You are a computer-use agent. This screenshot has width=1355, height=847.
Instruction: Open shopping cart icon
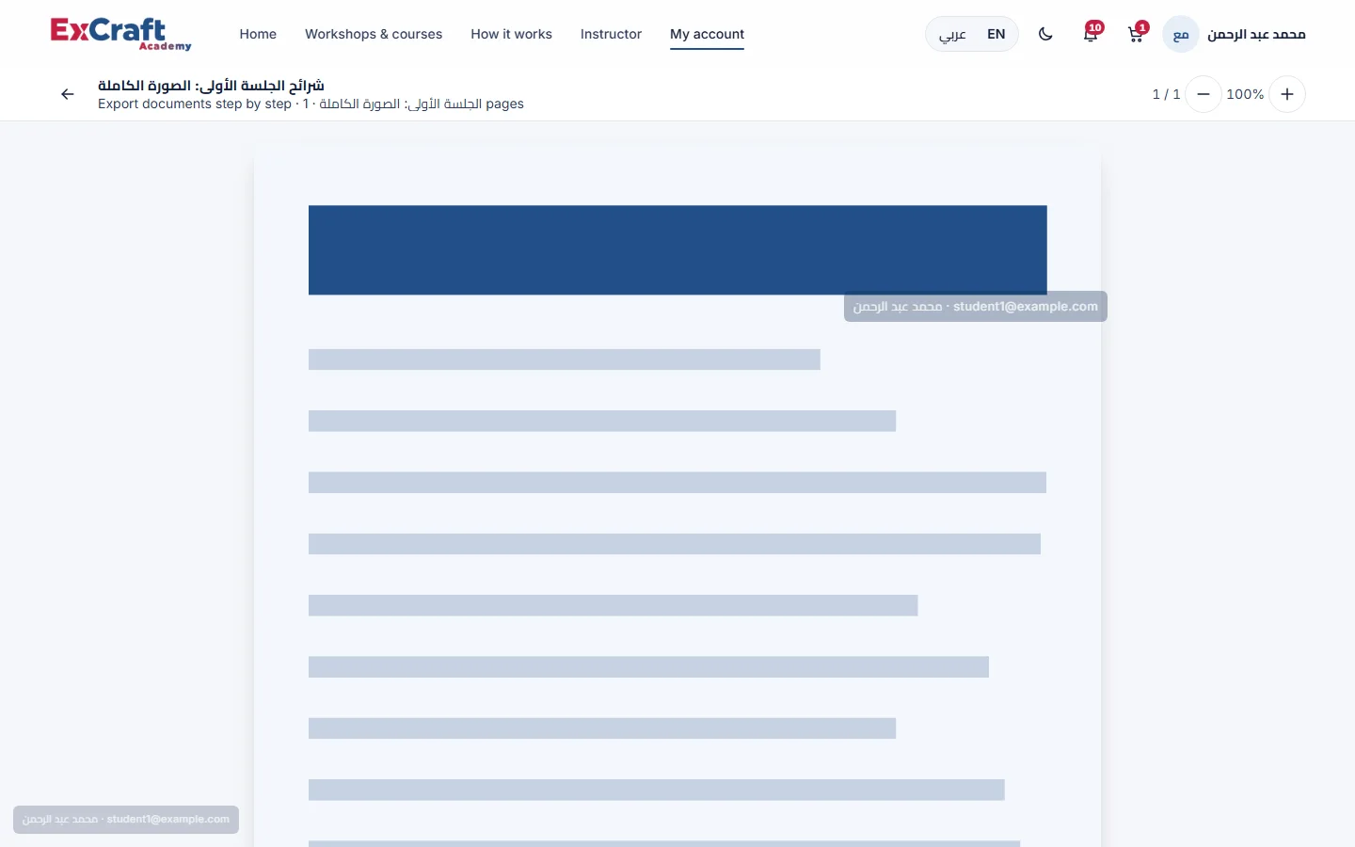1136,34
